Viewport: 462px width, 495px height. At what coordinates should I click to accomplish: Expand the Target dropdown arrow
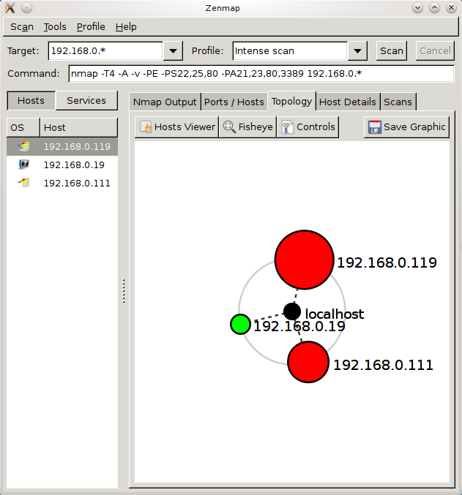(x=173, y=51)
